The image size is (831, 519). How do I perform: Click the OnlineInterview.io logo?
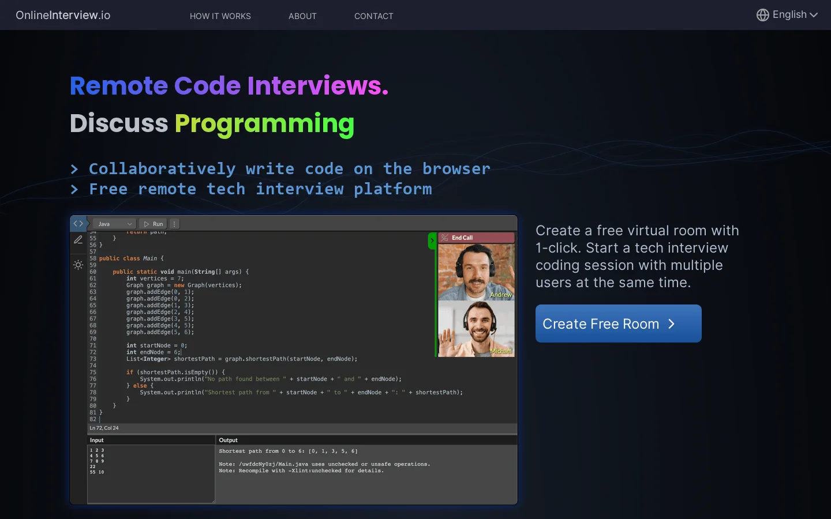63,15
